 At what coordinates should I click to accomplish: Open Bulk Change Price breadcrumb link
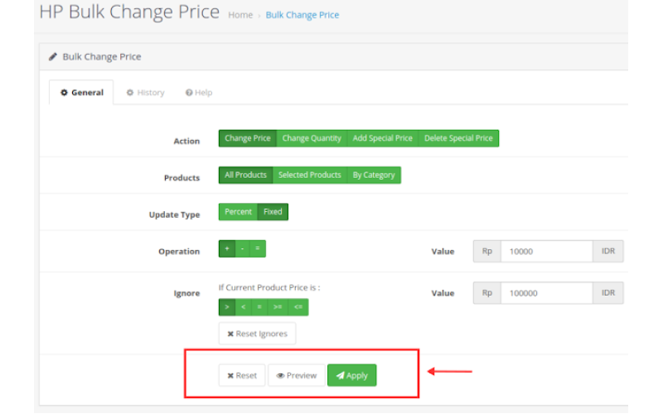click(x=302, y=15)
